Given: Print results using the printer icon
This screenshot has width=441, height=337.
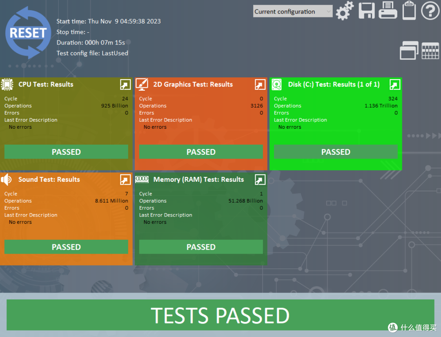Looking at the screenshot, I should point(388,10).
